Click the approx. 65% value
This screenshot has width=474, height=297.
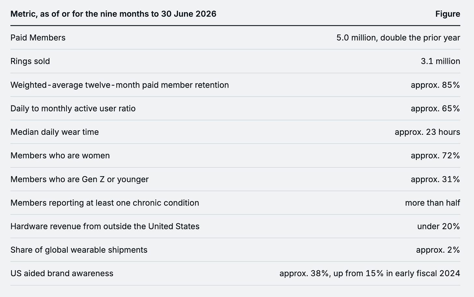435,108
